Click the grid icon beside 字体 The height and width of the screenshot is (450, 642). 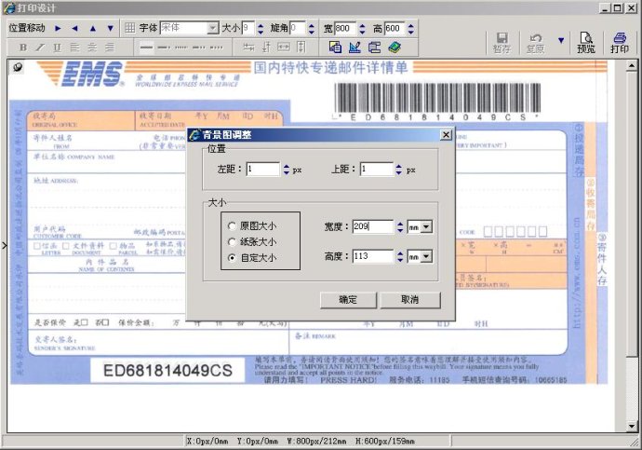129,29
